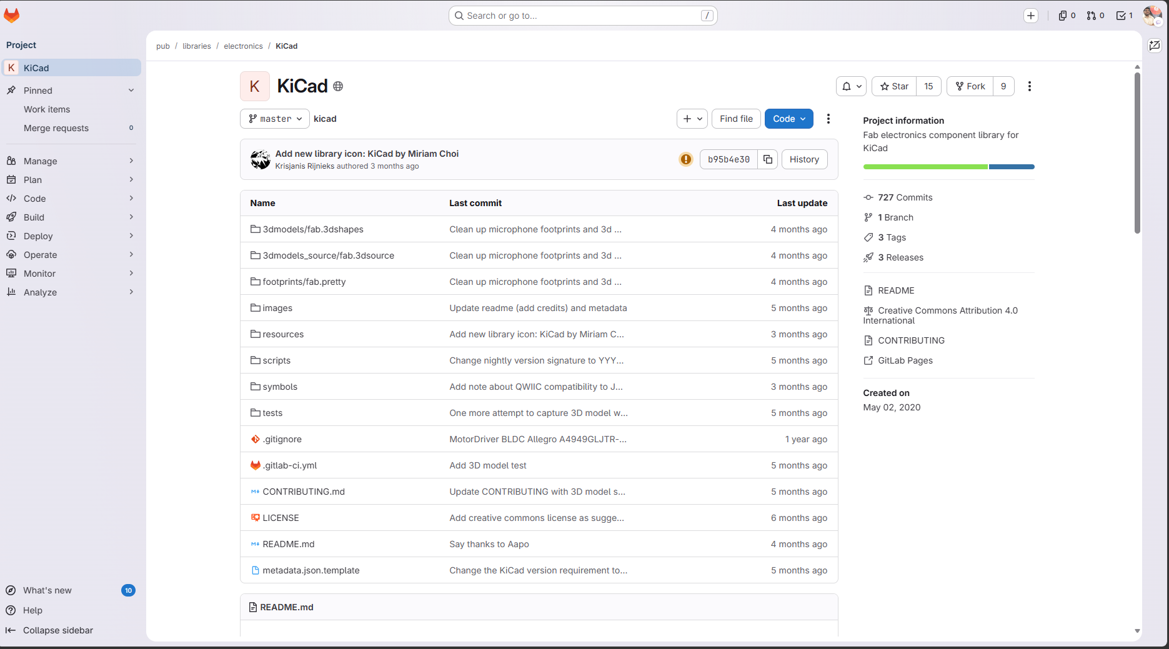1169x649 pixels.
Task: Open the Code clone dropdown
Action: coord(788,119)
